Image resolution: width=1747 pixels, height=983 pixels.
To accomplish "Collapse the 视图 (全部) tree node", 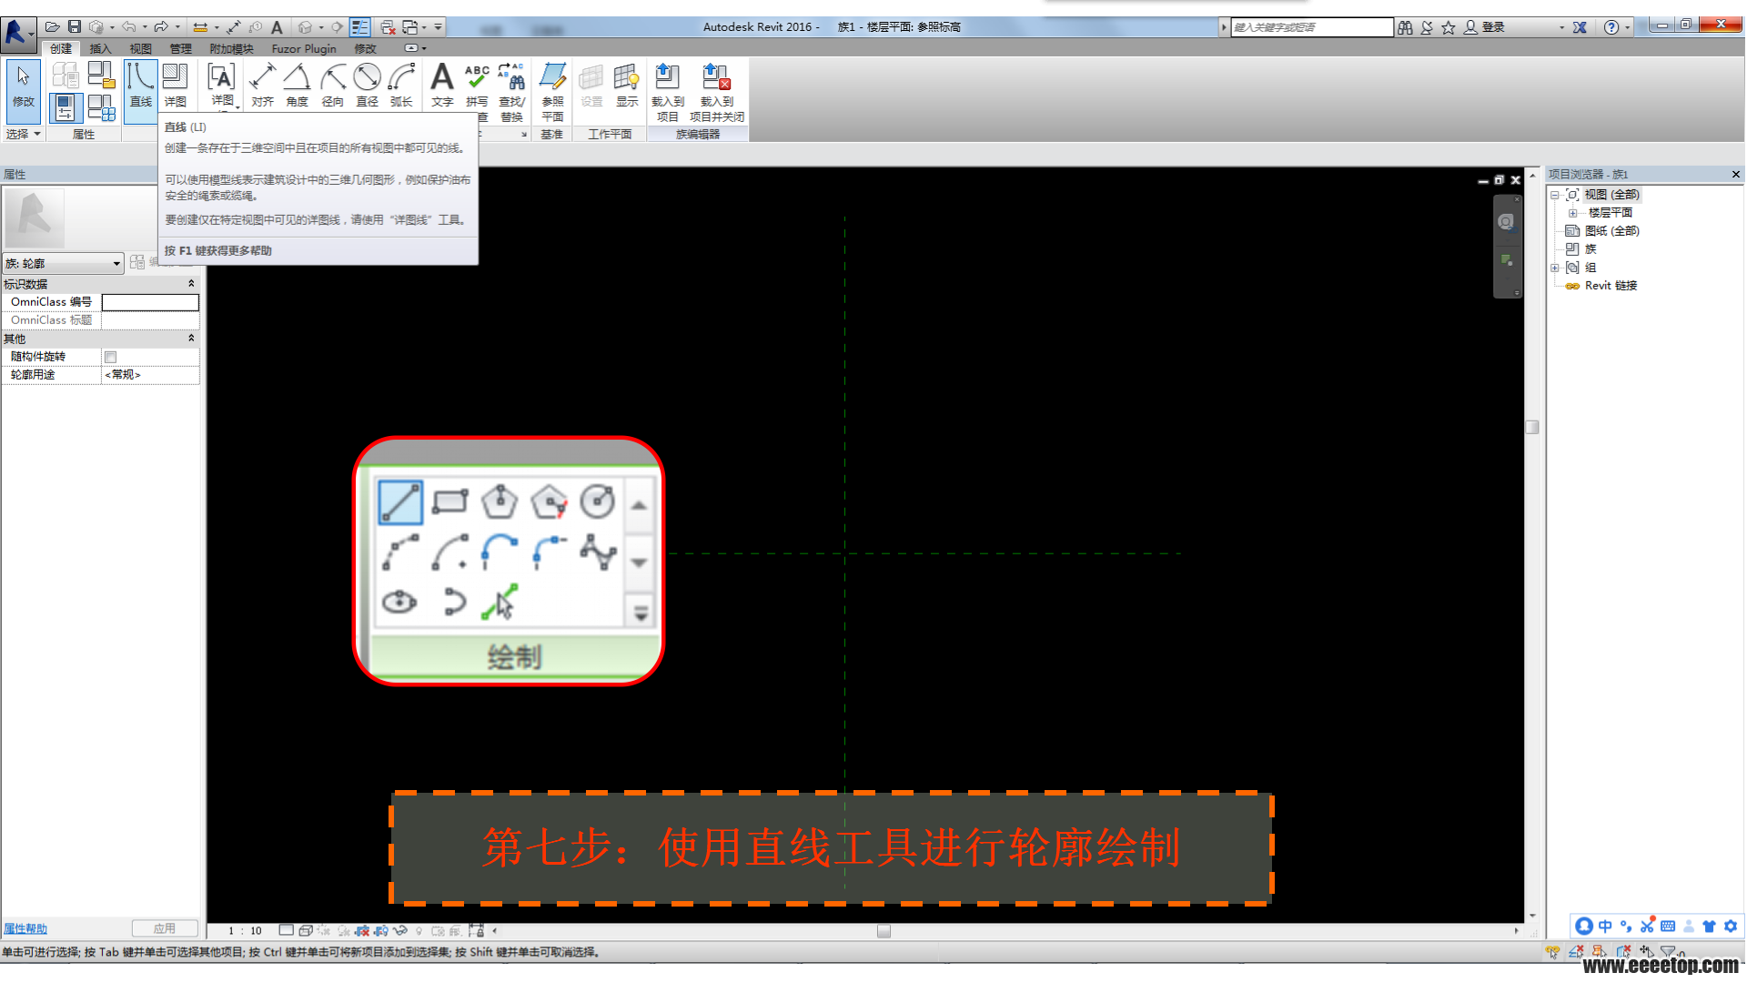I will point(1555,195).
